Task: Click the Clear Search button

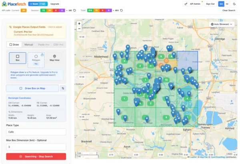Action: pyautogui.click(x=228, y=10)
